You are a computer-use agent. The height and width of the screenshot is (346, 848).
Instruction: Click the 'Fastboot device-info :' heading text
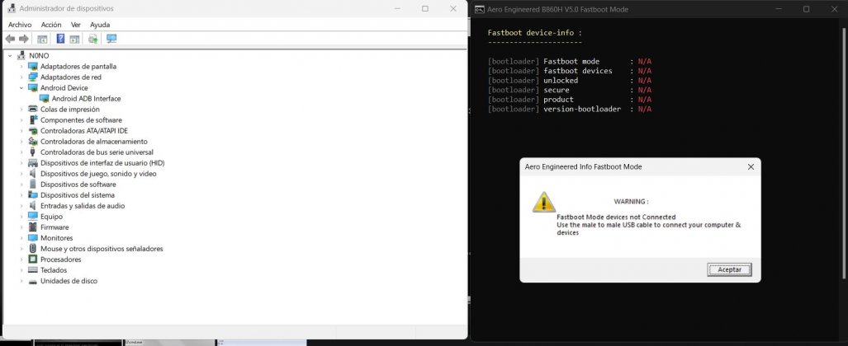pyautogui.click(x=534, y=33)
